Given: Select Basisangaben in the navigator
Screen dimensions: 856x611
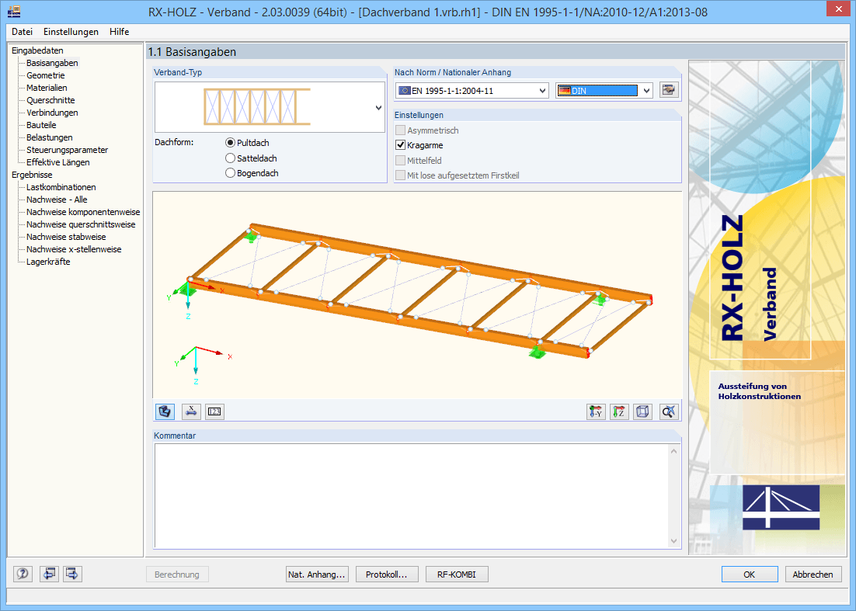Looking at the screenshot, I should tap(52, 63).
